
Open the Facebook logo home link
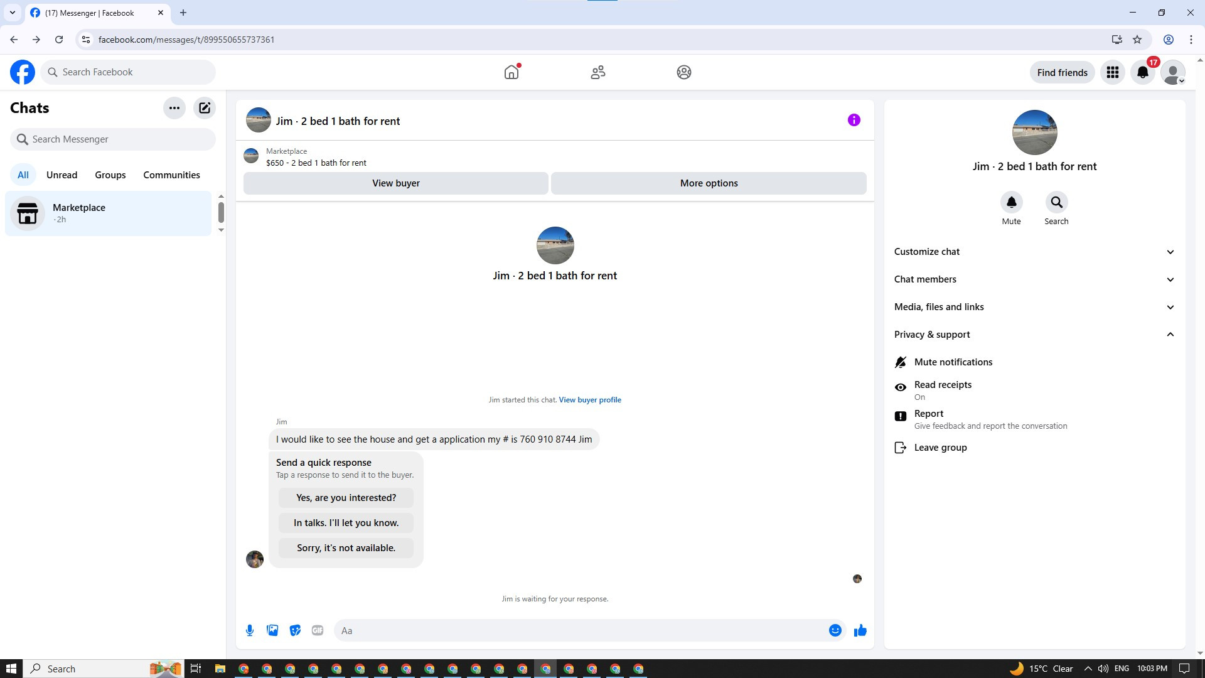[23, 72]
